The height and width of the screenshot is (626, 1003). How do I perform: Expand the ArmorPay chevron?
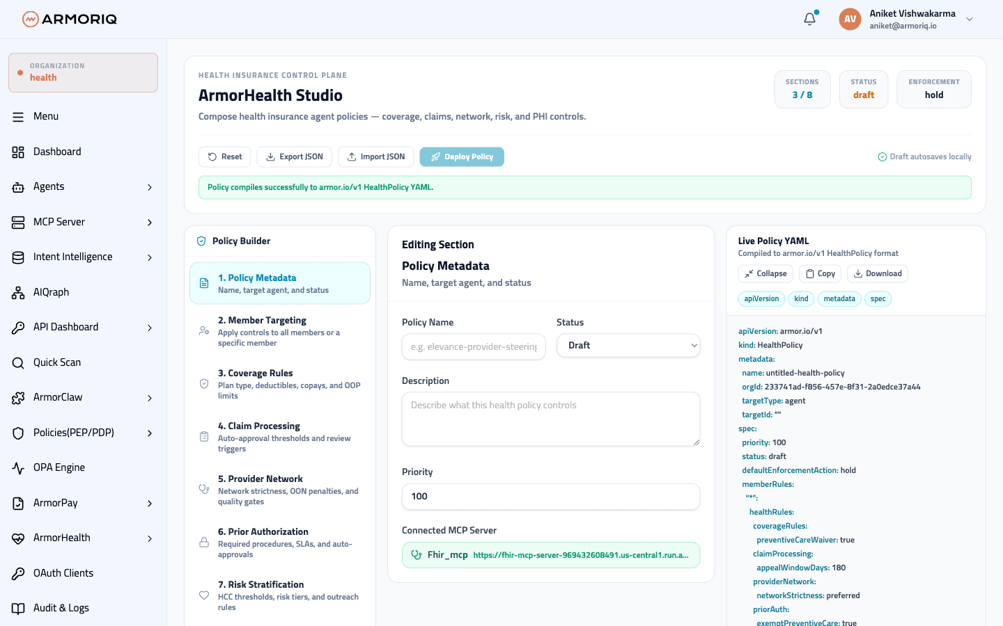(x=150, y=503)
